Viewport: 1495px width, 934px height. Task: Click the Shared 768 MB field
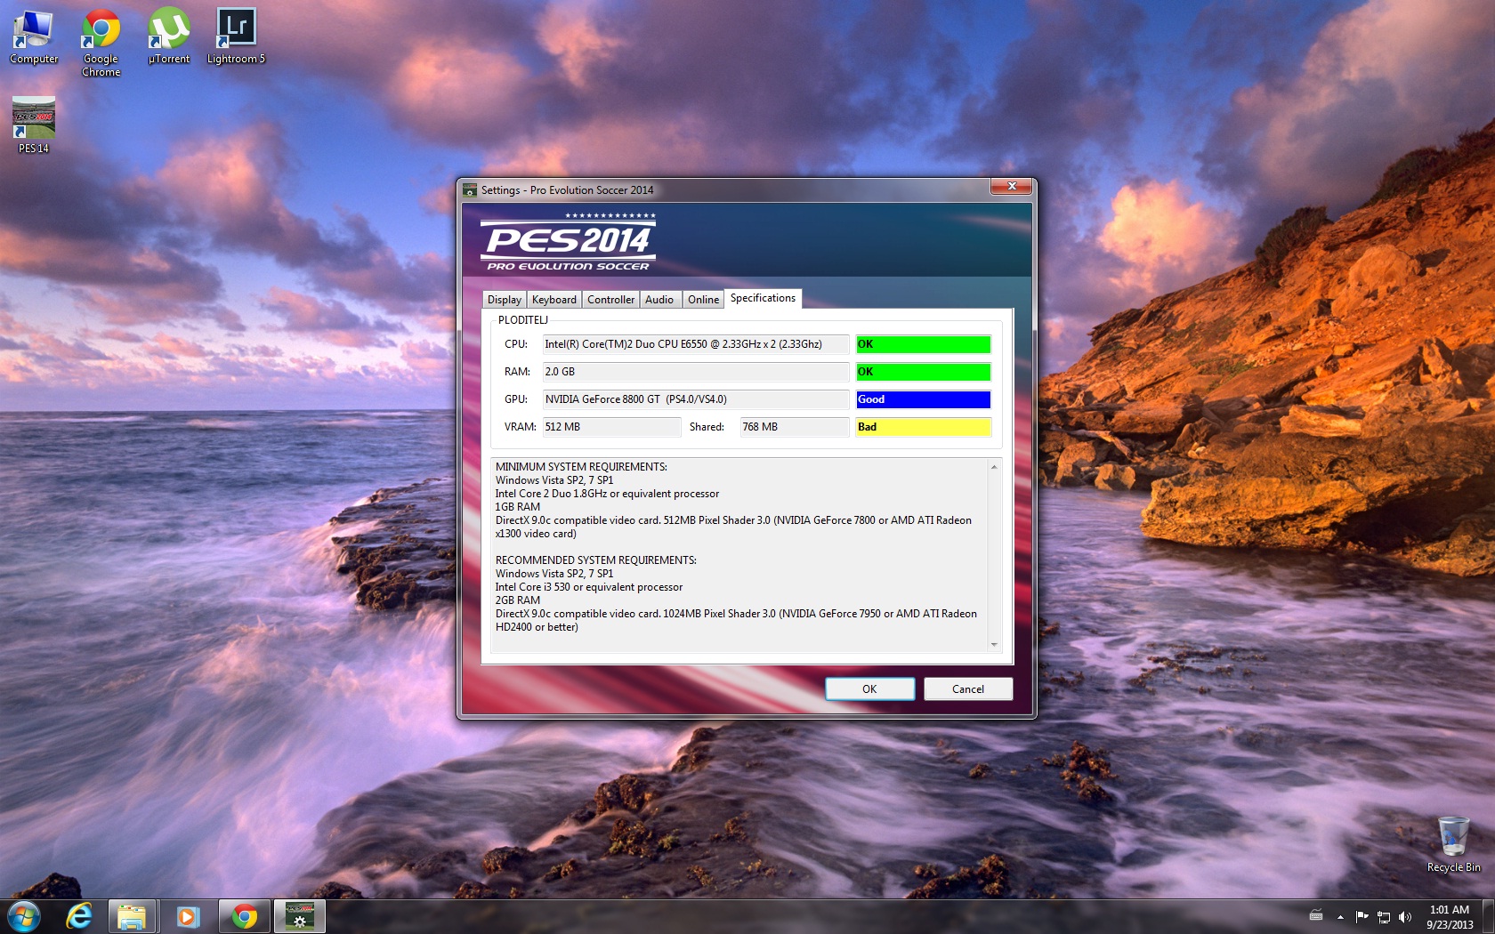(795, 427)
